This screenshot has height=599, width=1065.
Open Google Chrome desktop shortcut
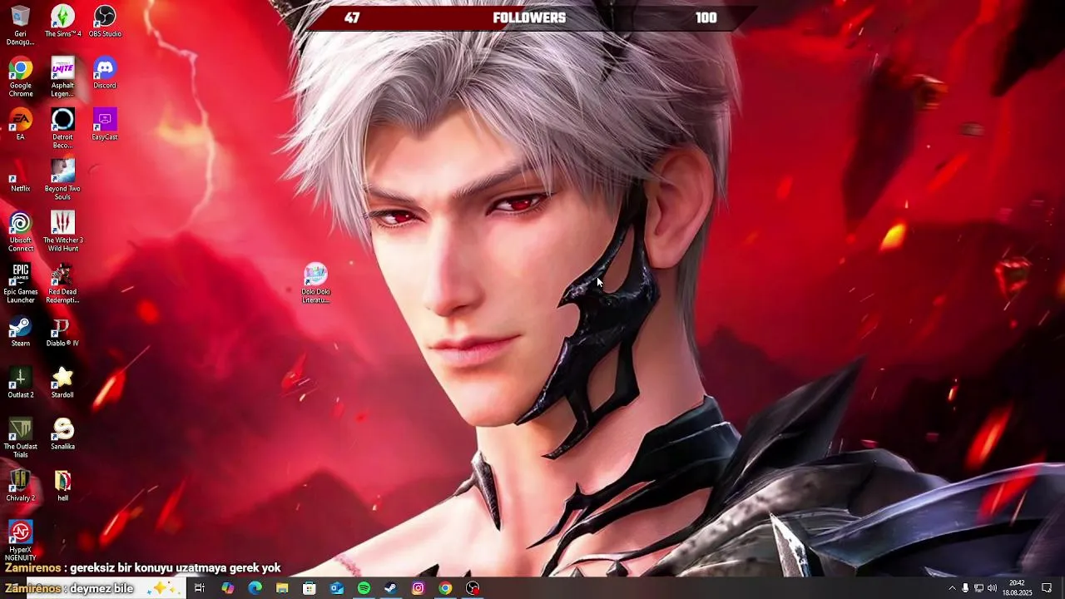point(20,77)
